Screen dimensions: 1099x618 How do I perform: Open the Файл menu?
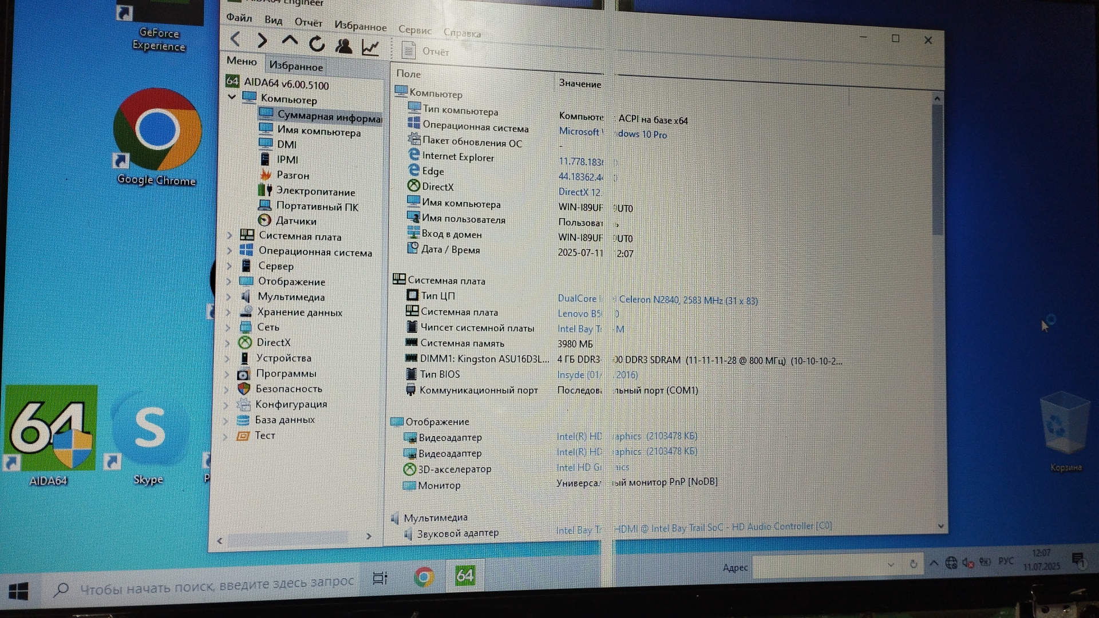[239, 18]
